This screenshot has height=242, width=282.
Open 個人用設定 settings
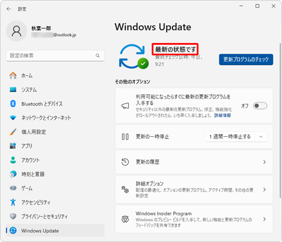point(55,132)
